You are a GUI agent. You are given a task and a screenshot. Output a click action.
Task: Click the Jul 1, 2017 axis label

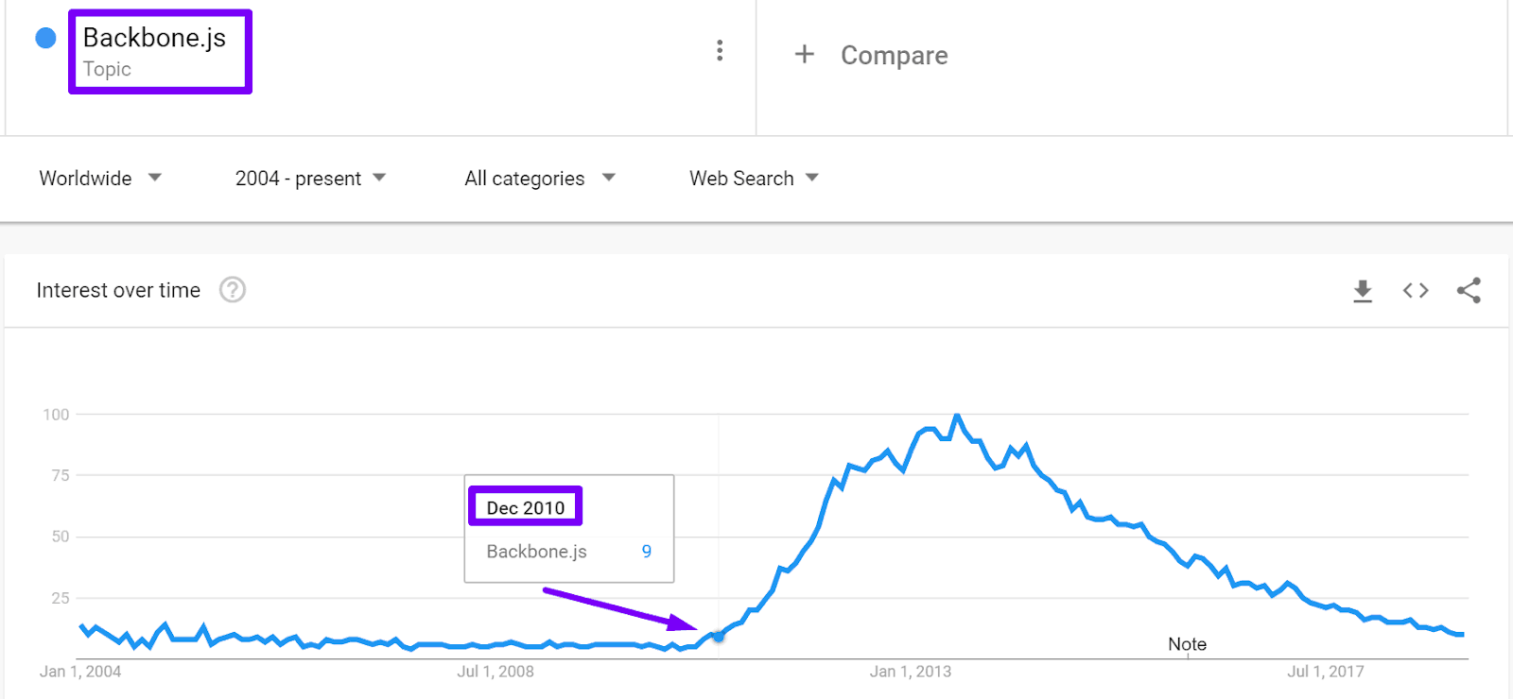(1325, 672)
